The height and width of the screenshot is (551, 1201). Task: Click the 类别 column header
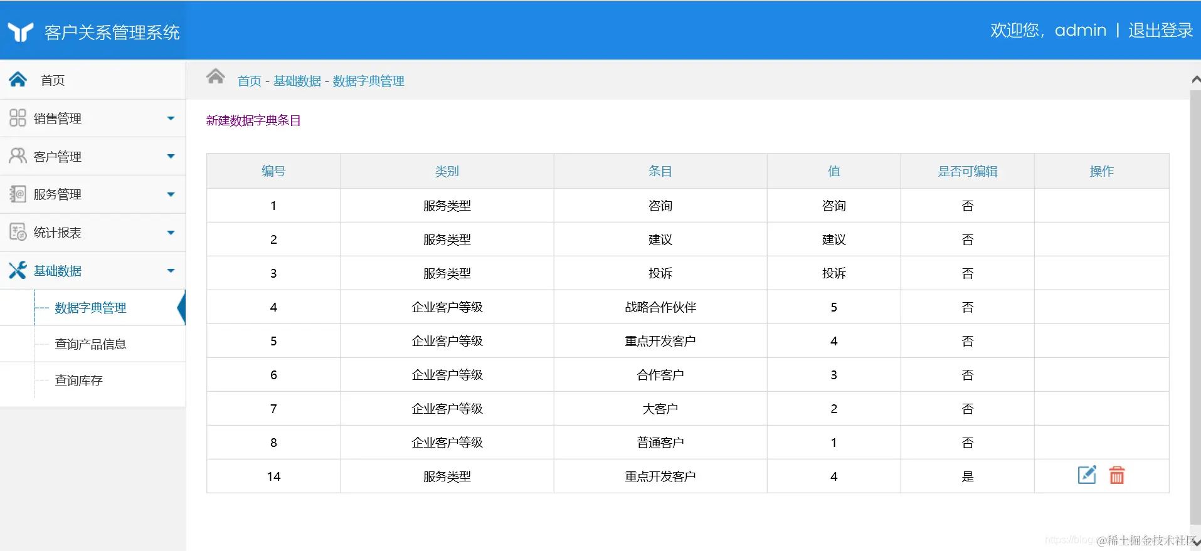pyautogui.click(x=447, y=171)
